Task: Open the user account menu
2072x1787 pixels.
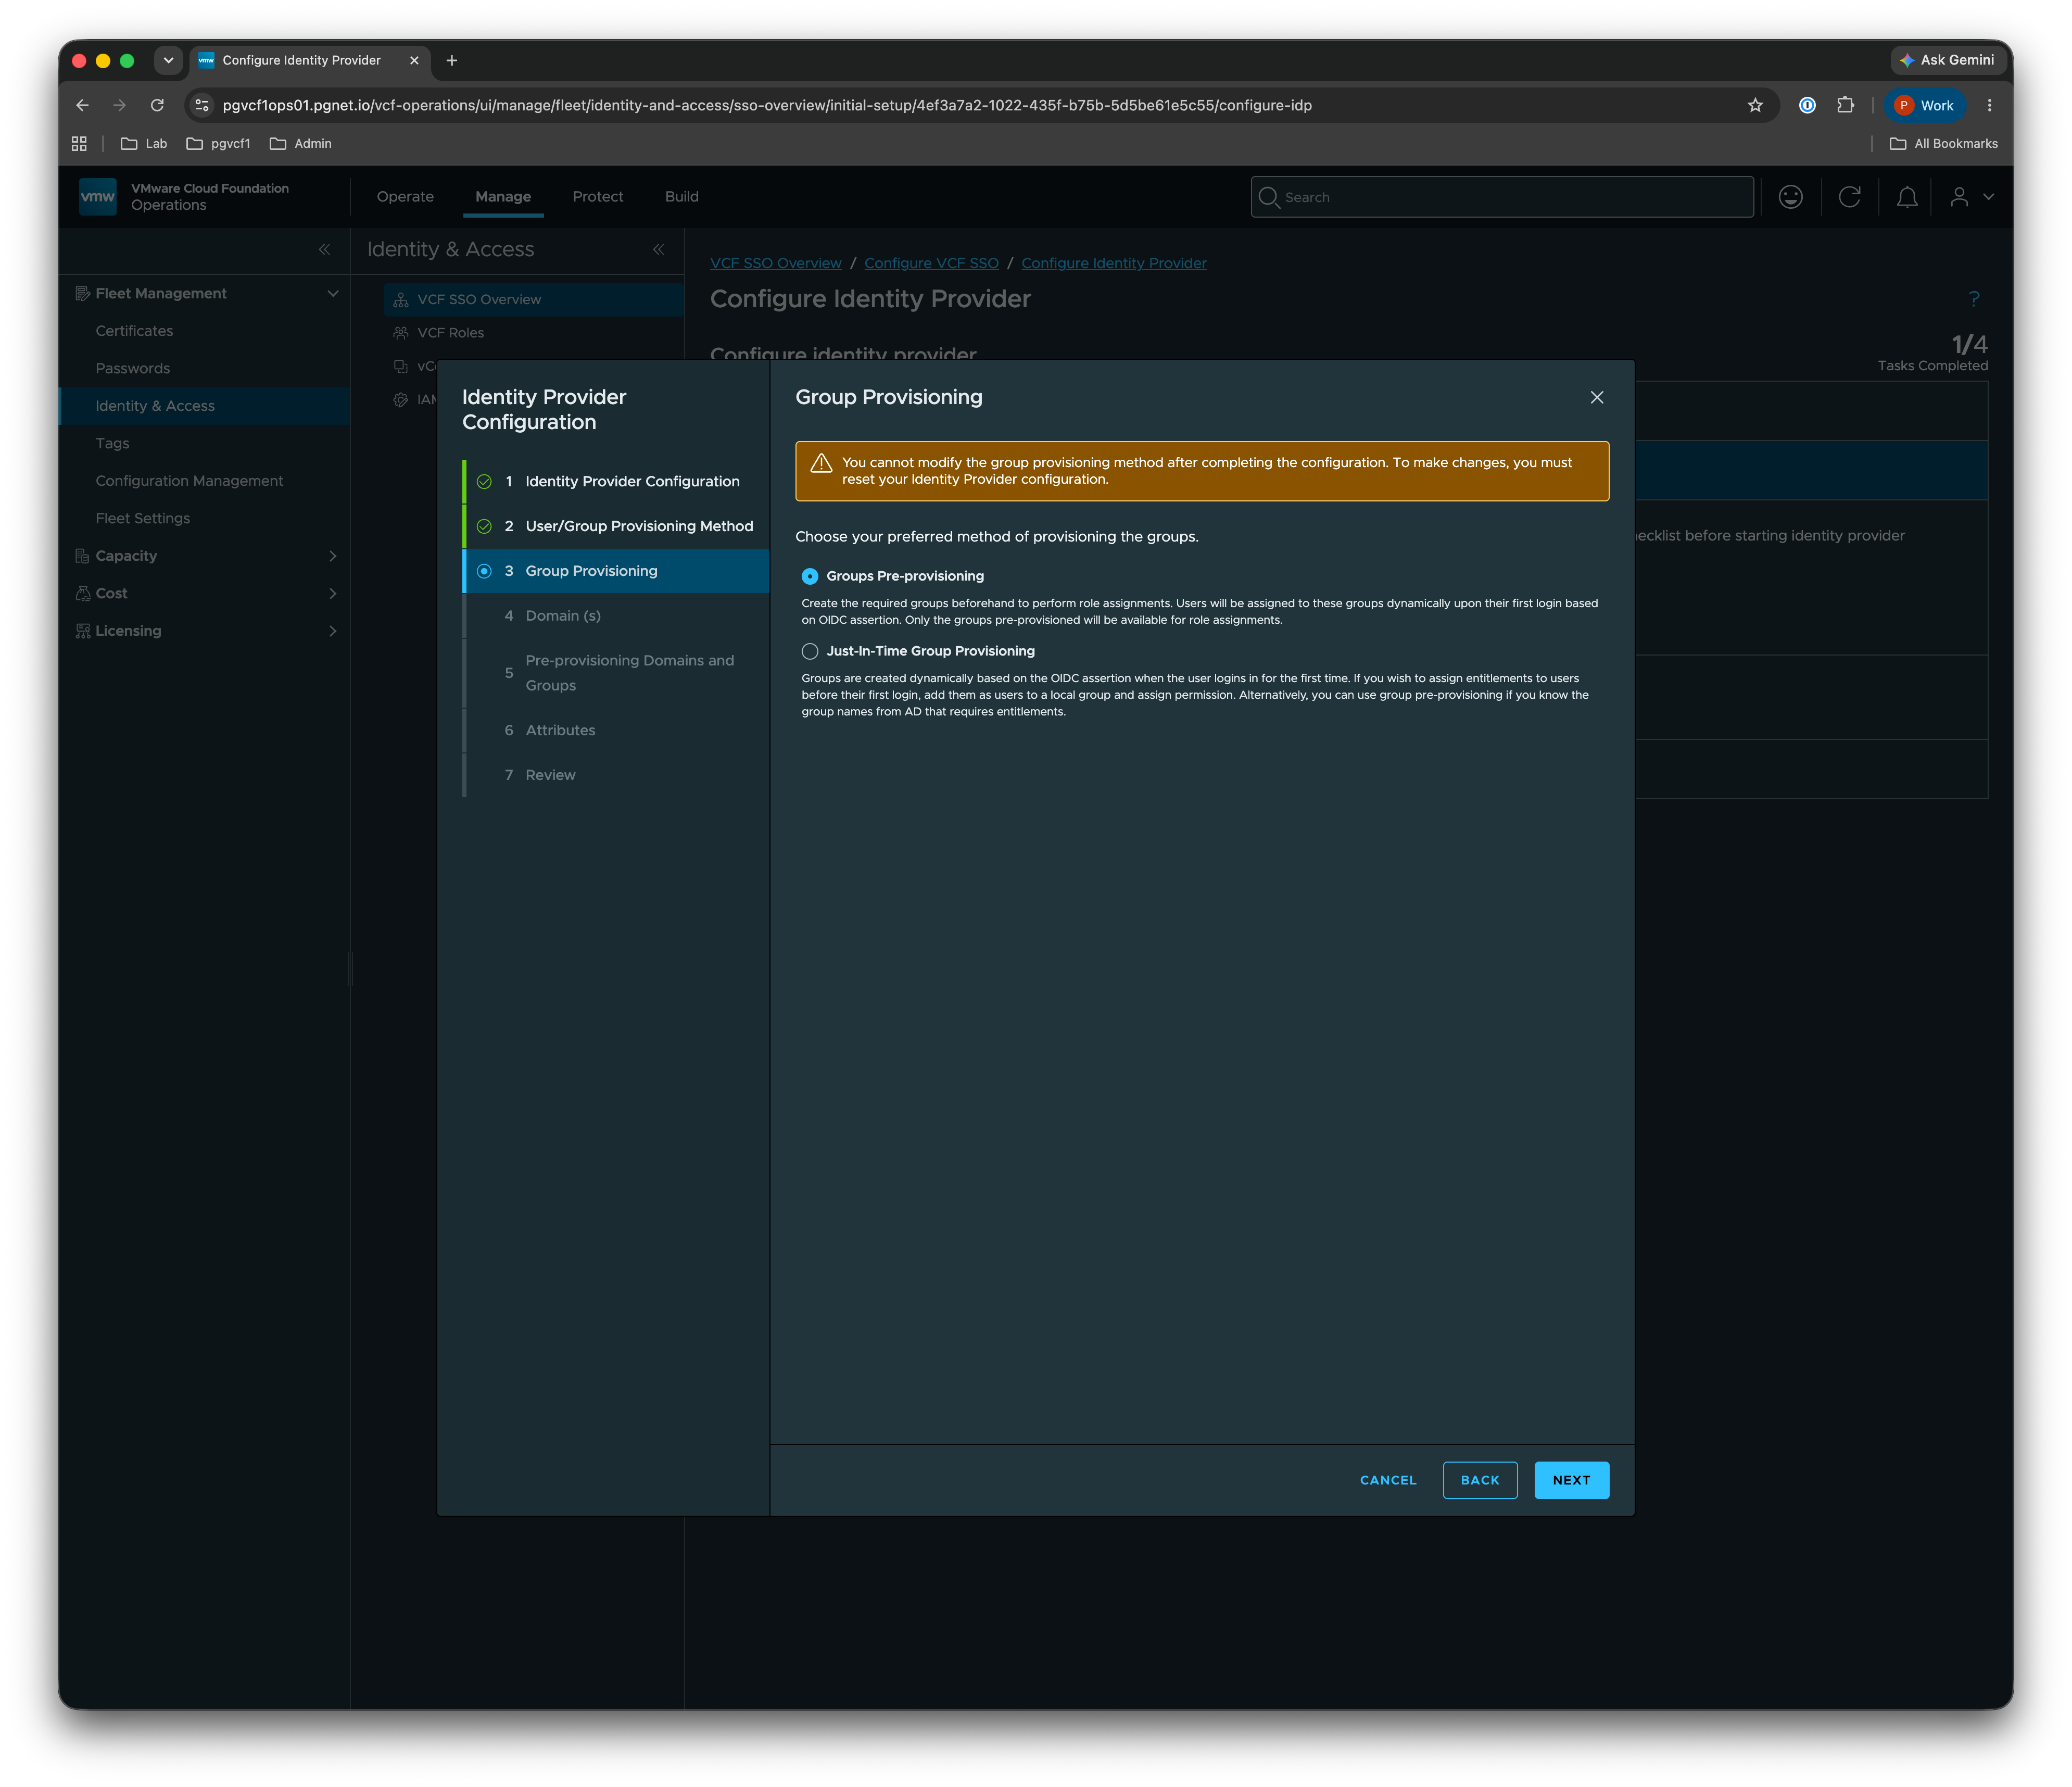Action: (1971, 197)
